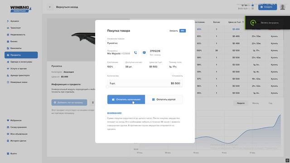Click the quantity field showing 1 шт.

tap(145, 83)
